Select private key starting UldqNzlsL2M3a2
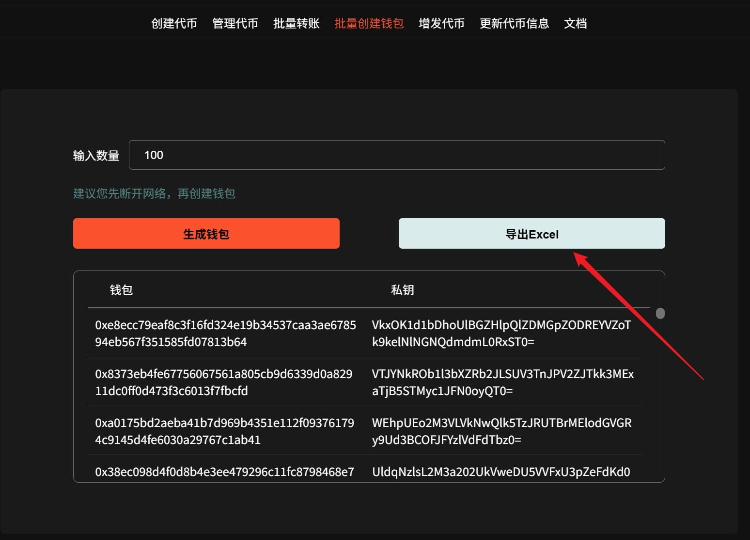Screen dimensions: 750x540 click(501, 472)
